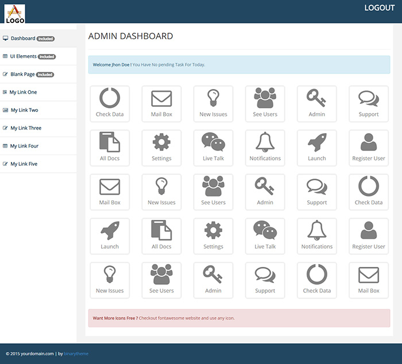The image size is (402, 364).
Task: Open Mail Box tile in last row
Action: (x=369, y=280)
